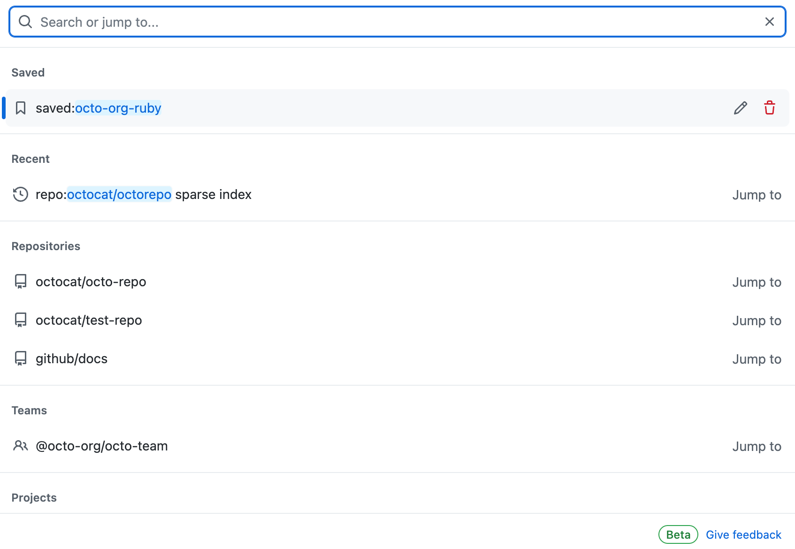795x549 pixels.
Task: Select the Beta badge
Action: click(678, 534)
